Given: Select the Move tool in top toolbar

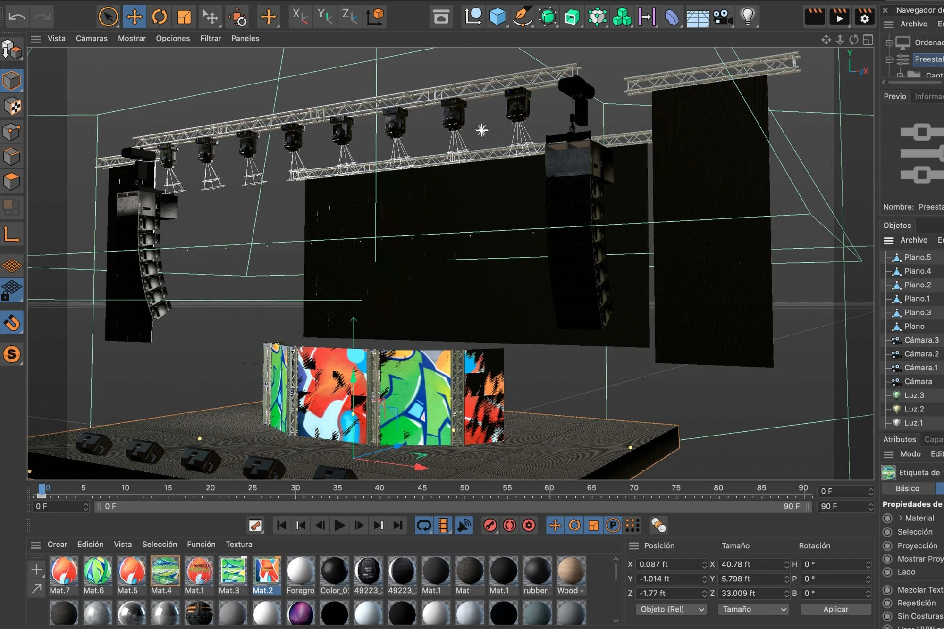Looking at the screenshot, I should (x=135, y=17).
